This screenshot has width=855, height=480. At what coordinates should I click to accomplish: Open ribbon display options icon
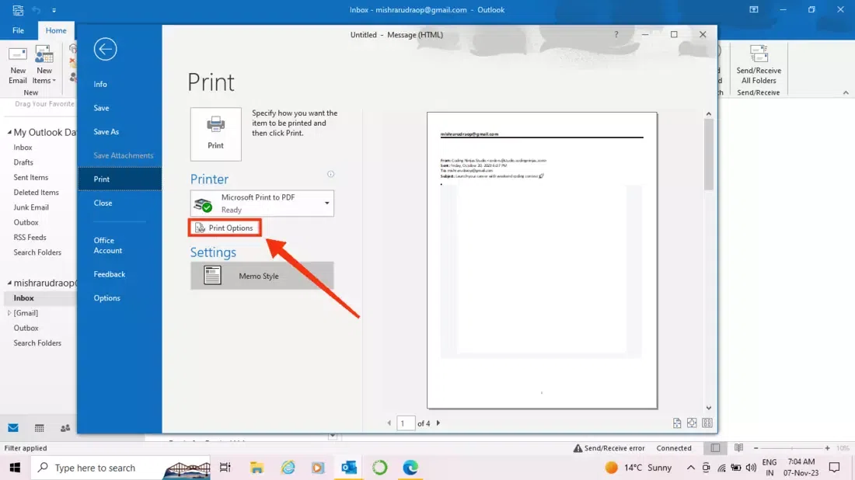pyautogui.click(x=754, y=10)
